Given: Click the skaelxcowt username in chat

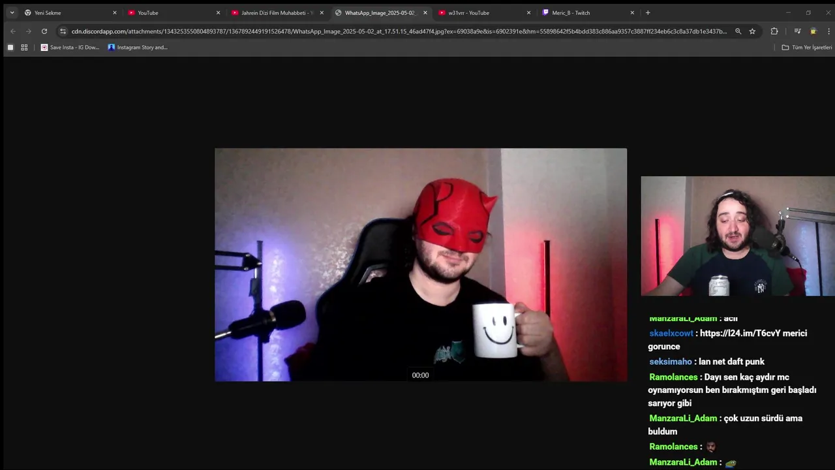Looking at the screenshot, I should coord(671,333).
